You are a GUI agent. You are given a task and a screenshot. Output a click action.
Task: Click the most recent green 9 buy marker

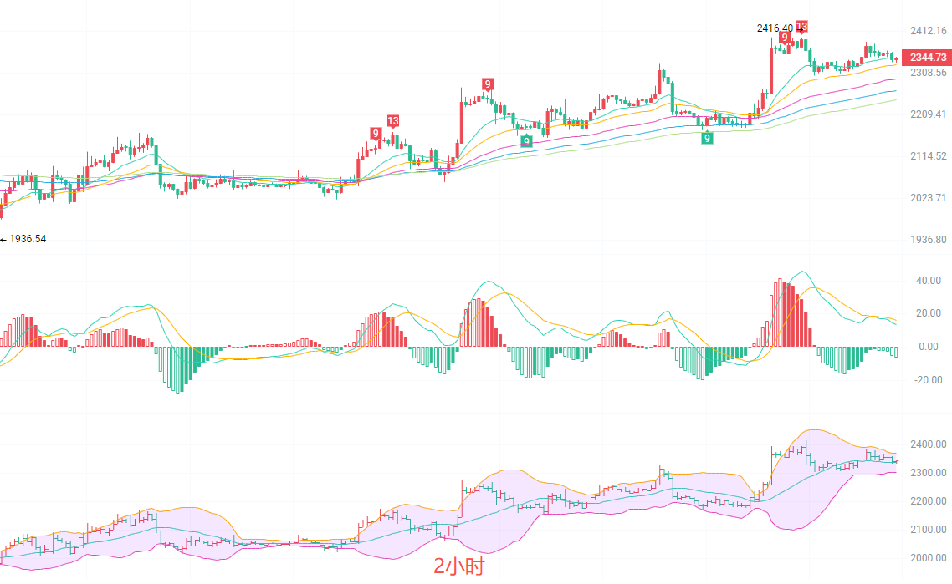click(x=707, y=138)
